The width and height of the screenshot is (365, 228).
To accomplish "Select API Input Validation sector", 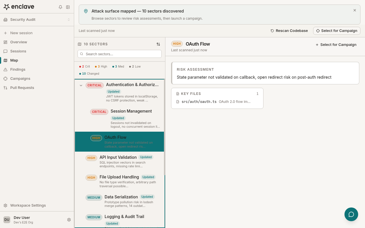I will pyautogui.click(x=119, y=162).
